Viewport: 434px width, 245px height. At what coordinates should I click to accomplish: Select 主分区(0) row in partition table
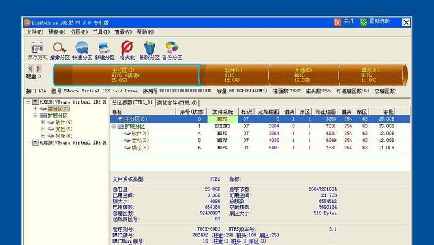click(x=260, y=119)
